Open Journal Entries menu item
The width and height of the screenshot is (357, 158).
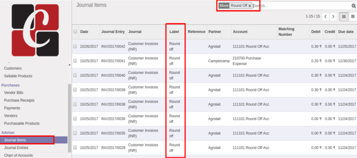coord(16,148)
